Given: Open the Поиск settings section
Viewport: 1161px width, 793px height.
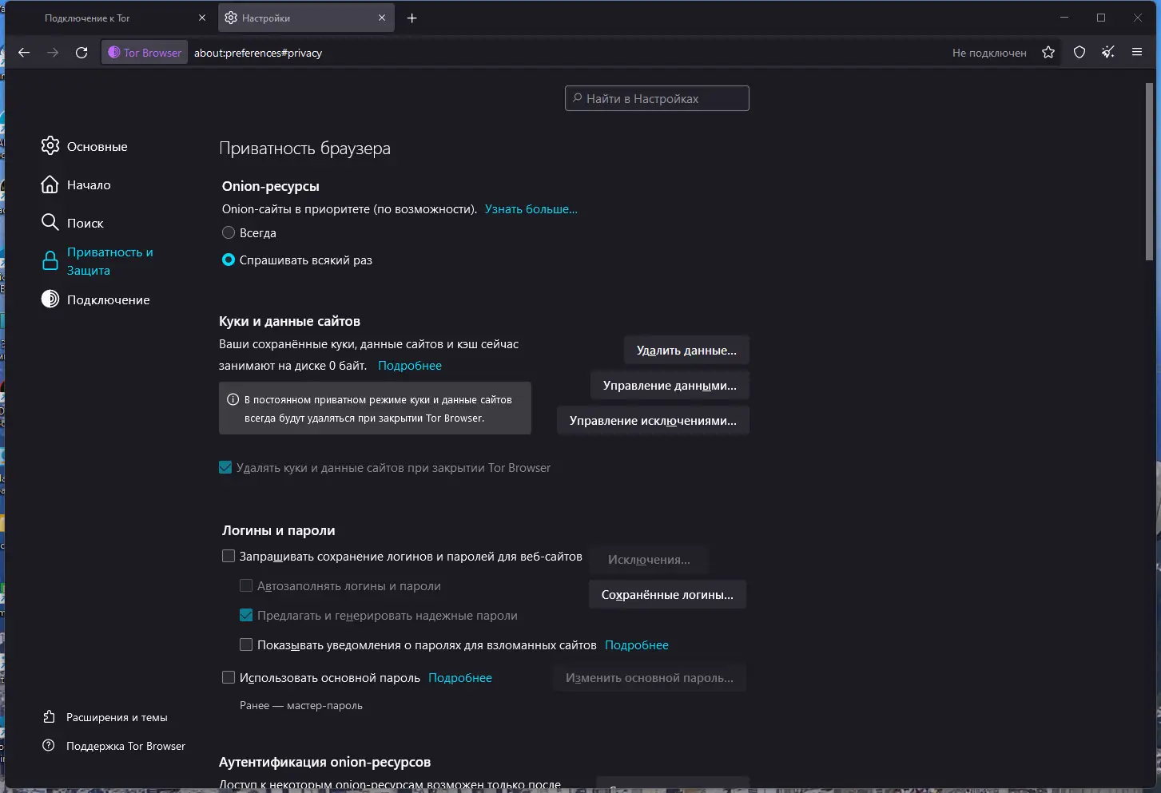Looking at the screenshot, I should (84, 223).
